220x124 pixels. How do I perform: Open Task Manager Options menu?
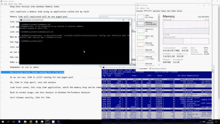pyautogui.click(x=143, y=8)
